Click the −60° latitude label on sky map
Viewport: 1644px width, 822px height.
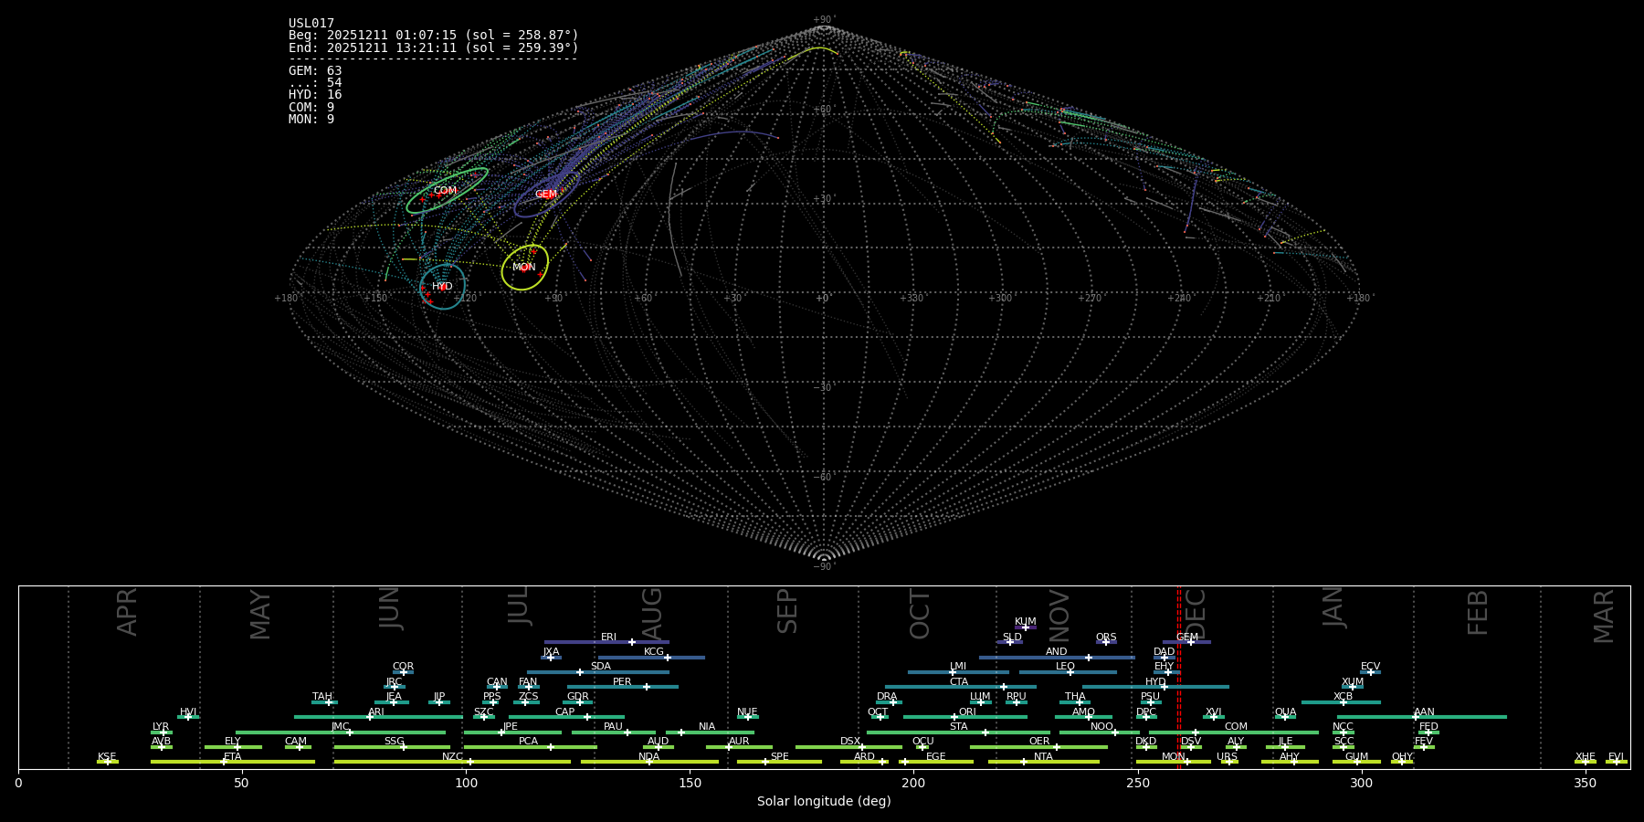(823, 478)
